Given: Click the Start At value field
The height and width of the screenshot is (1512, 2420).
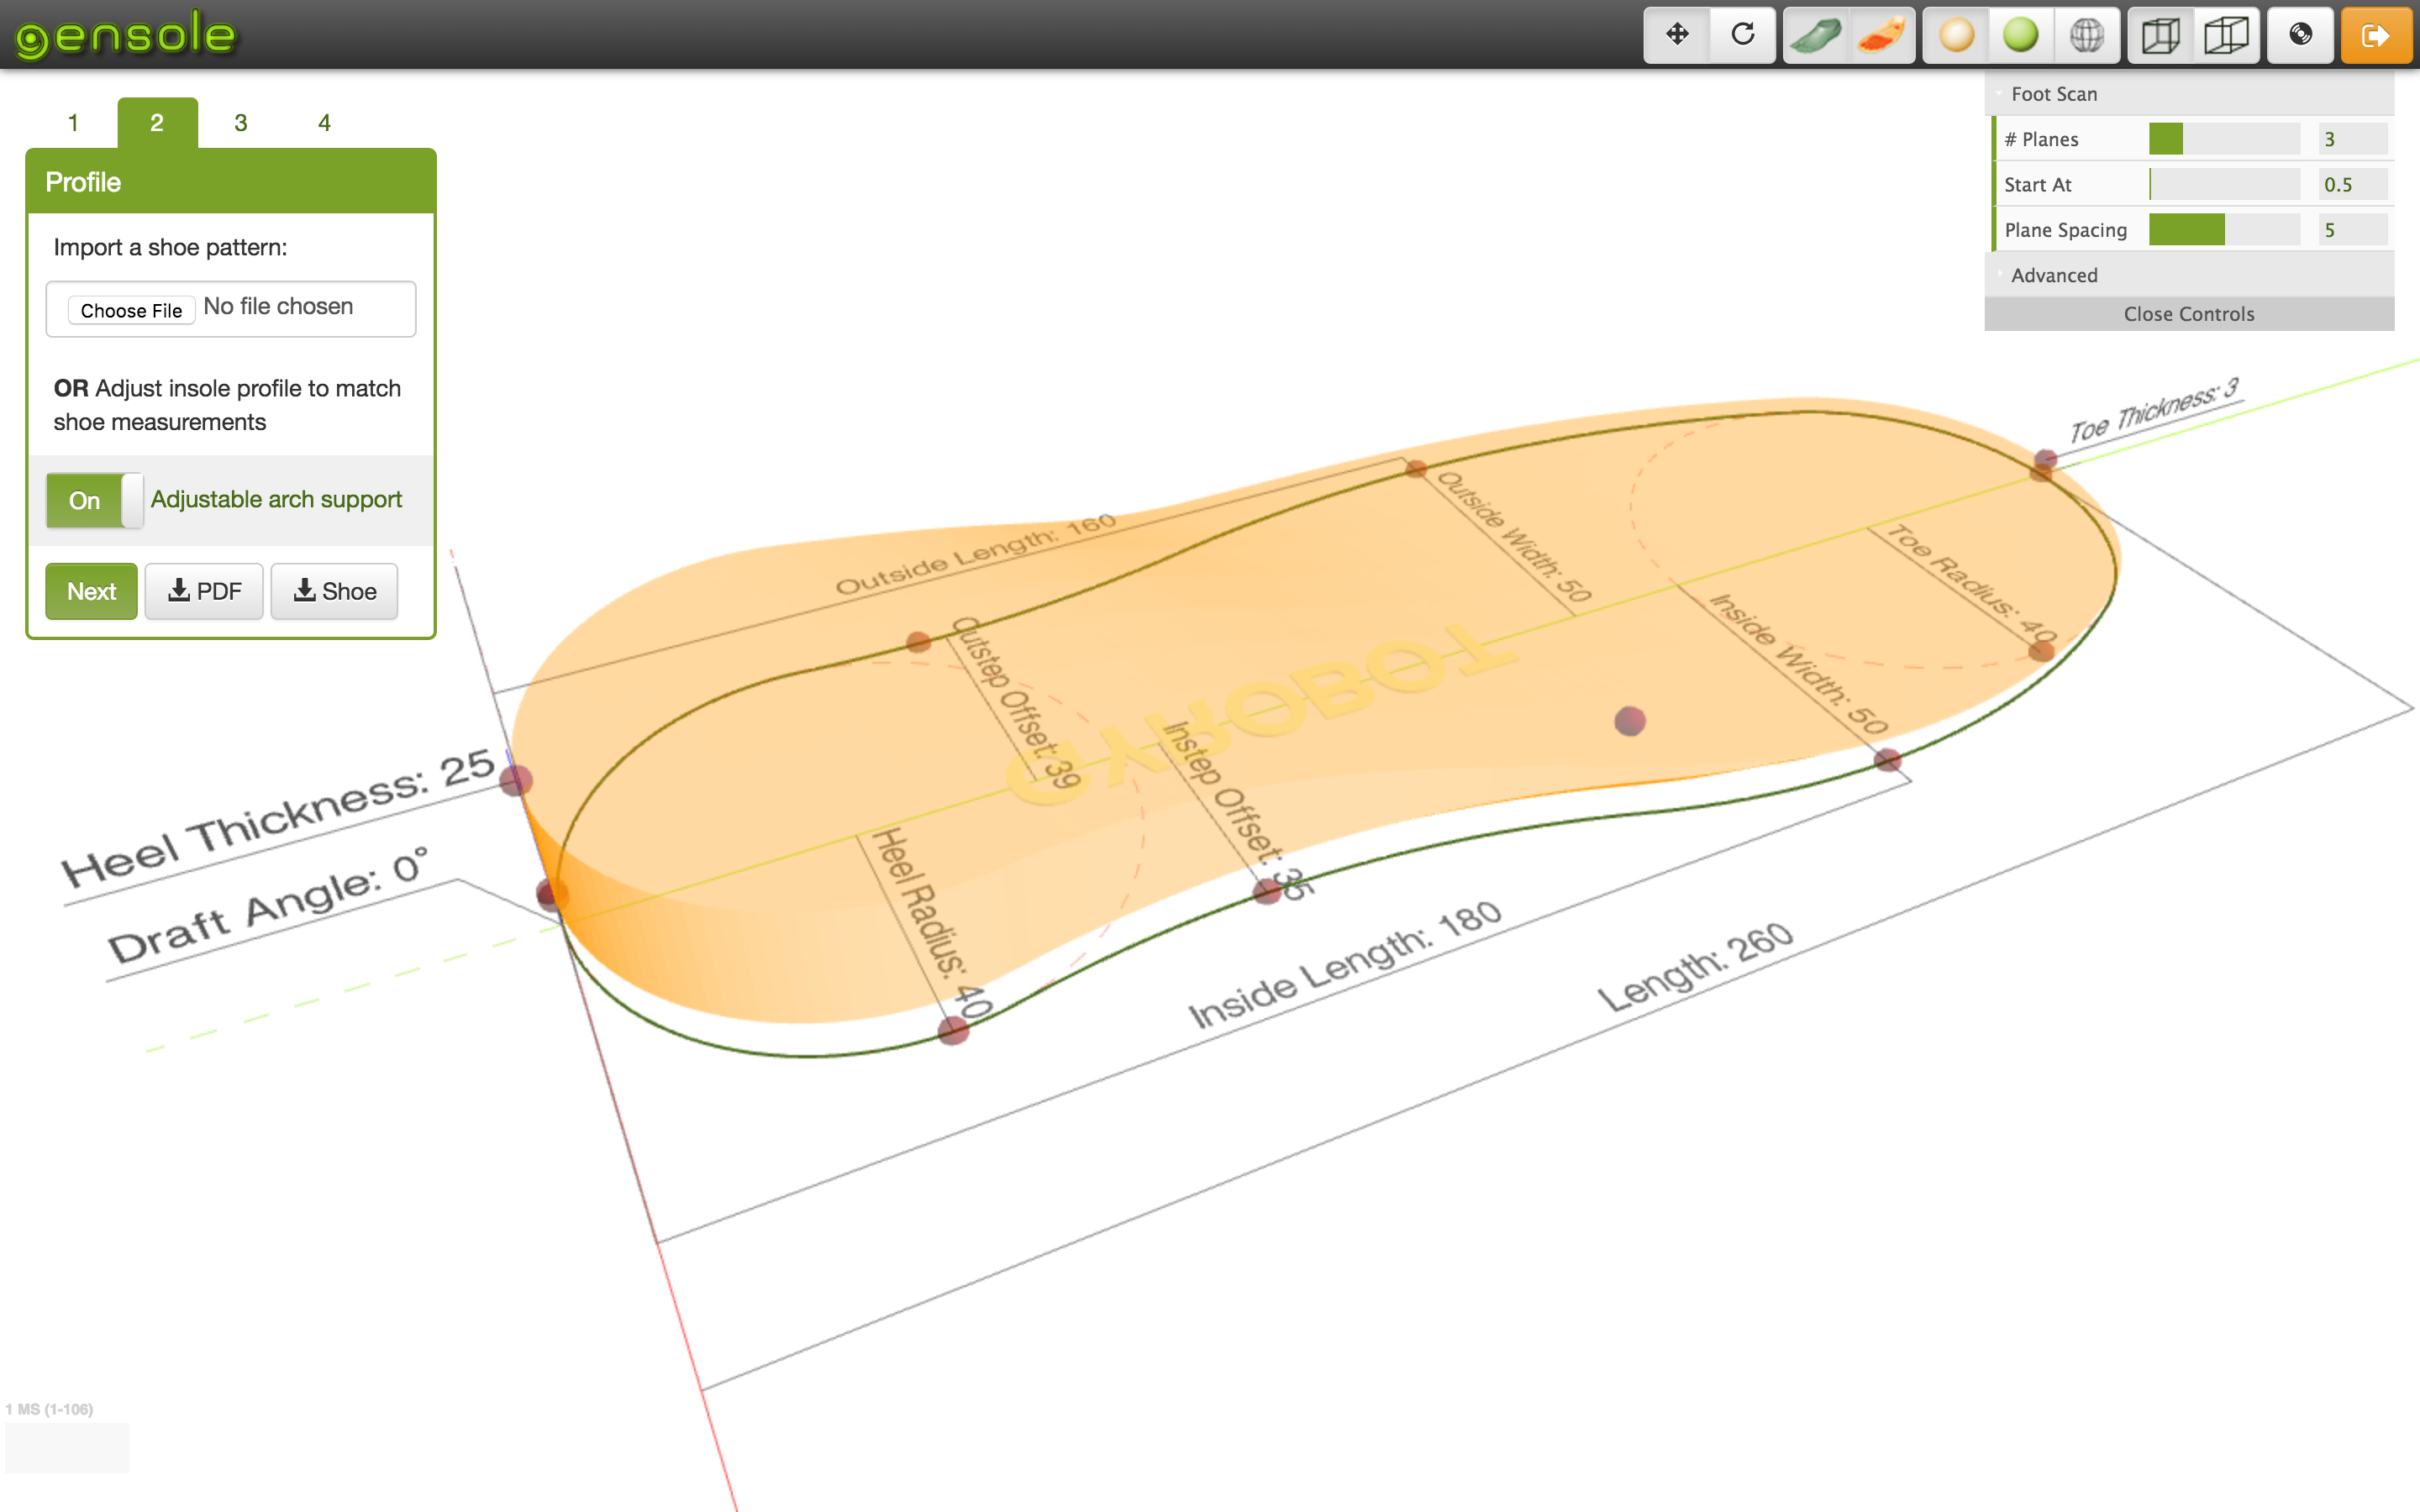Looking at the screenshot, I should (x=2353, y=184).
